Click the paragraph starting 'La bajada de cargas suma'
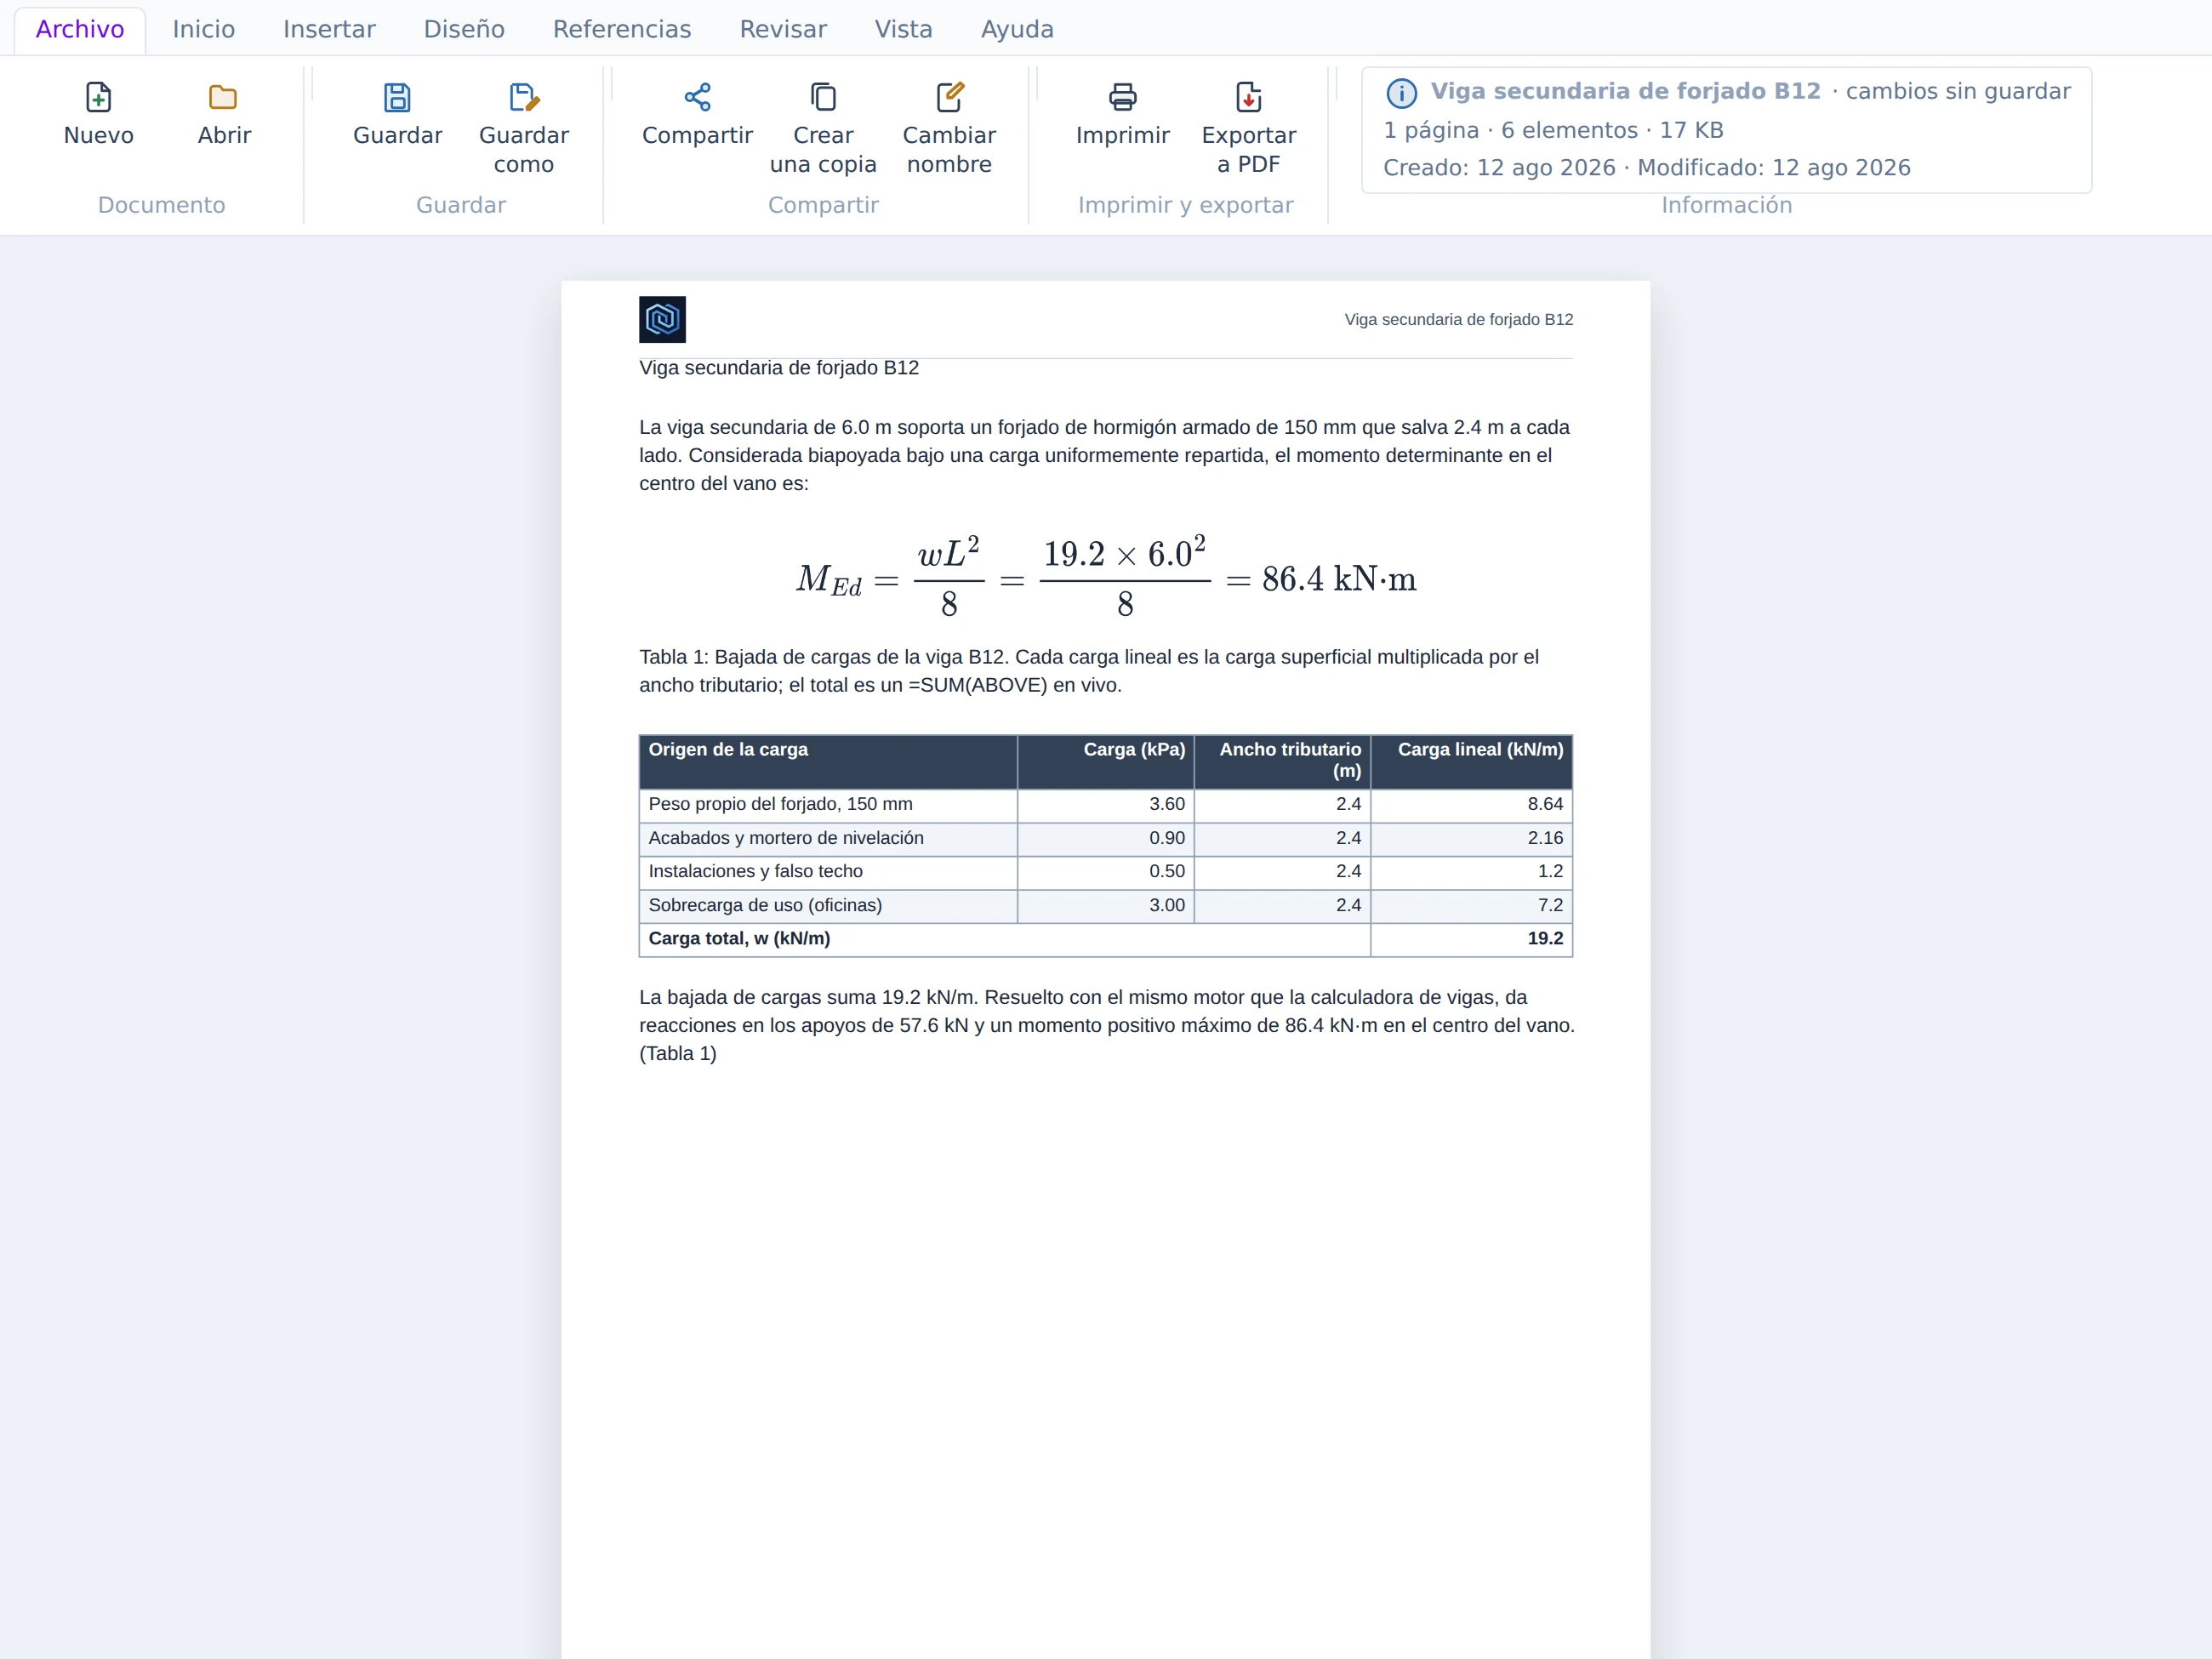This screenshot has width=2212, height=1659. coord(1107,1025)
